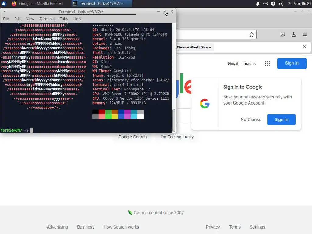Open the View menu in Terminal
The height and width of the screenshot is (234, 312).
[30, 19]
